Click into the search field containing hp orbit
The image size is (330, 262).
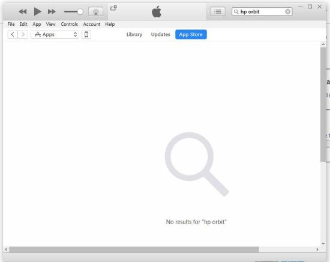tap(262, 11)
